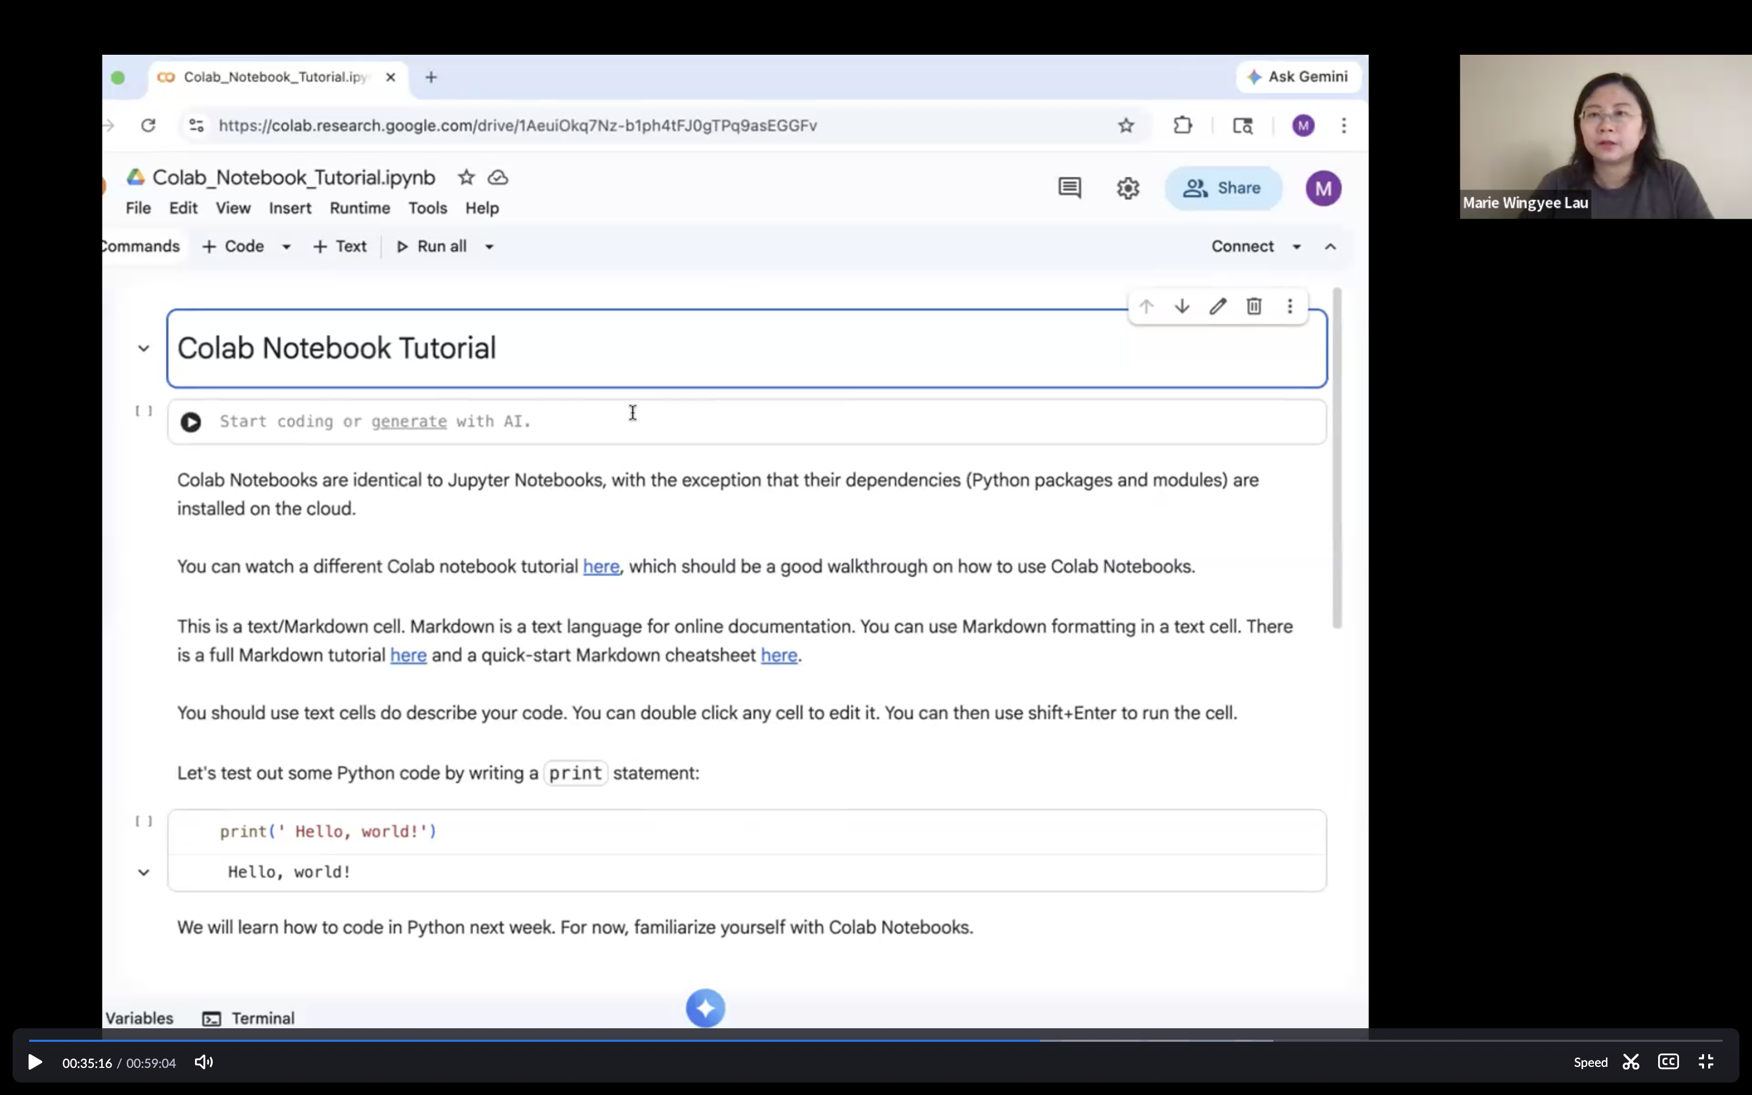Click the Share button
Screen dimensions: 1752x1095
click(1223, 188)
